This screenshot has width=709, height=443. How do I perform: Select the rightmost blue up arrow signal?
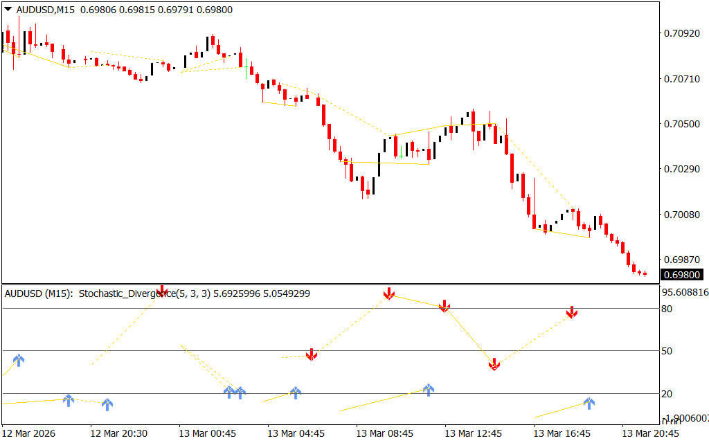[589, 403]
